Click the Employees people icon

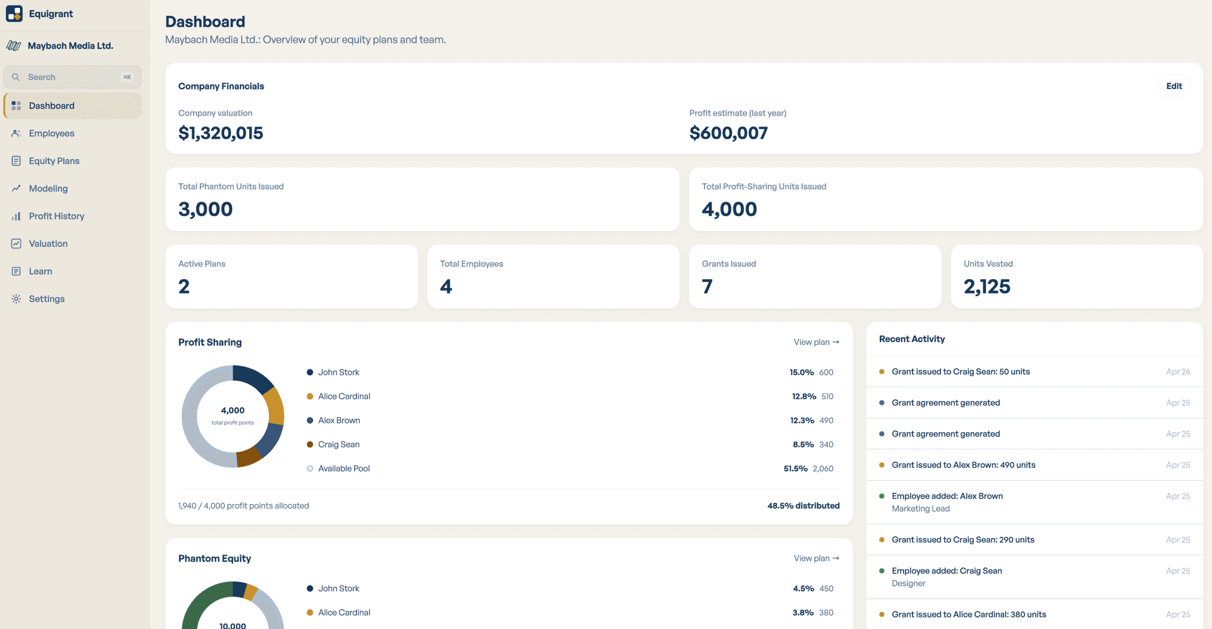16,133
